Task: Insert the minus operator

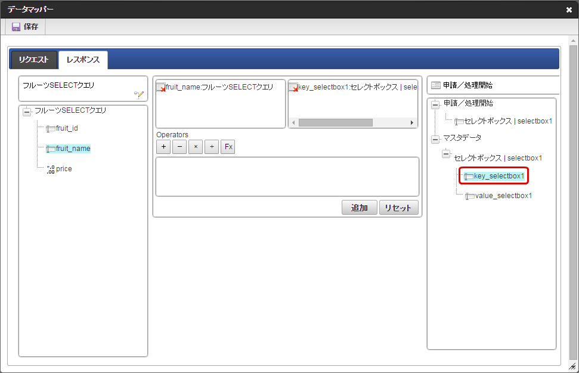Action: 179,147
